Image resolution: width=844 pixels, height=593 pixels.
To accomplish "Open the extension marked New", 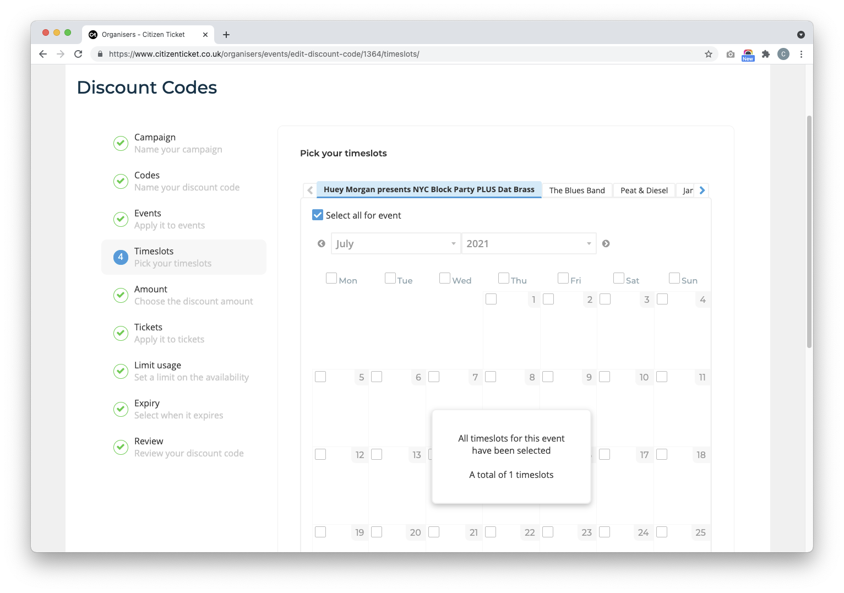I will click(x=748, y=55).
